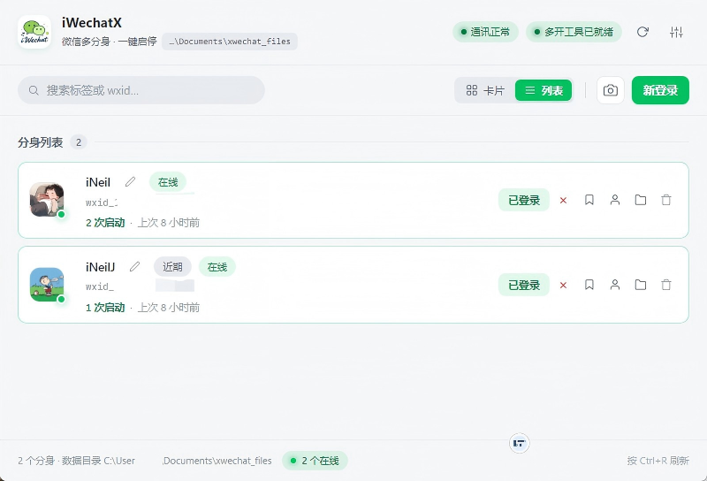This screenshot has height=481, width=707.
Task: Click the bookmark icon for iNeil
Action: coord(589,200)
